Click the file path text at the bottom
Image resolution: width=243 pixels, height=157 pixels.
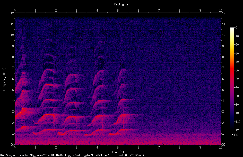click(72, 155)
